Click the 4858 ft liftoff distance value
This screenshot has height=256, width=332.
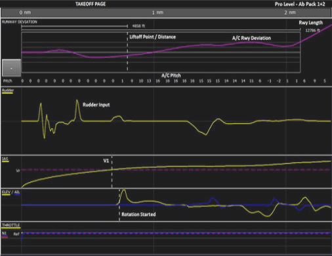coord(138,26)
